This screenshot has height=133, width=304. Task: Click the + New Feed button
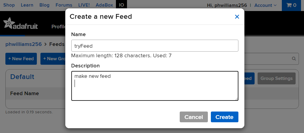click(x=21, y=59)
